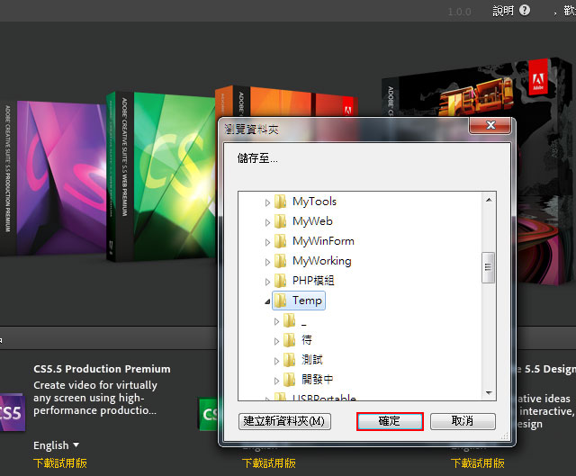Click the Temp folder icon
576x476 pixels.
[281, 301]
